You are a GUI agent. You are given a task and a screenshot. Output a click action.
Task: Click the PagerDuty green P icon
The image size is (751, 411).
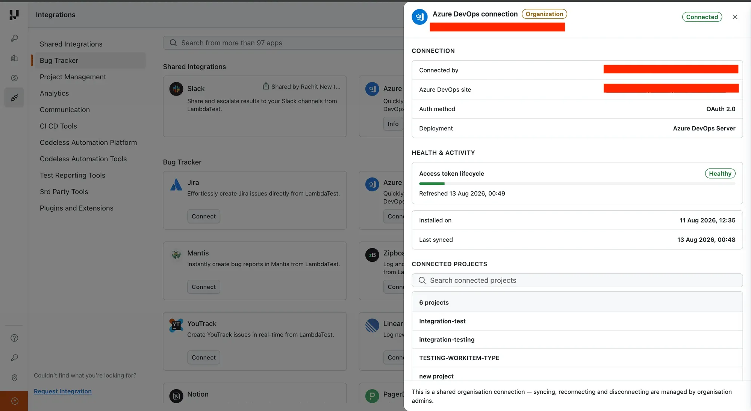point(372,396)
